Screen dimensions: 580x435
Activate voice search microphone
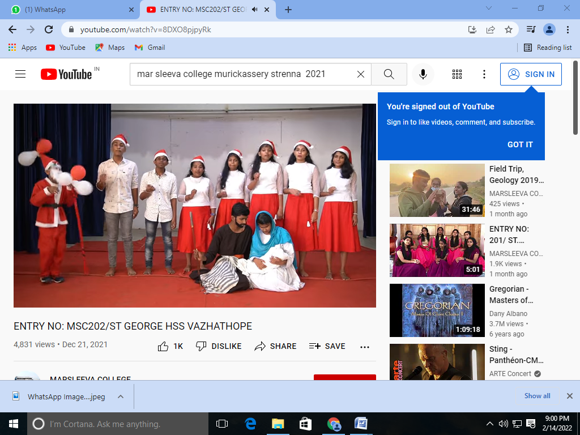pos(423,74)
